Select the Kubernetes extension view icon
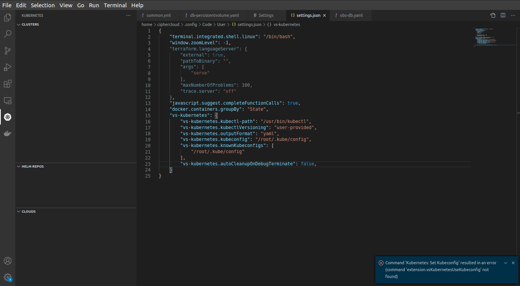The height and width of the screenshot is (286, 520). (8, 117)
